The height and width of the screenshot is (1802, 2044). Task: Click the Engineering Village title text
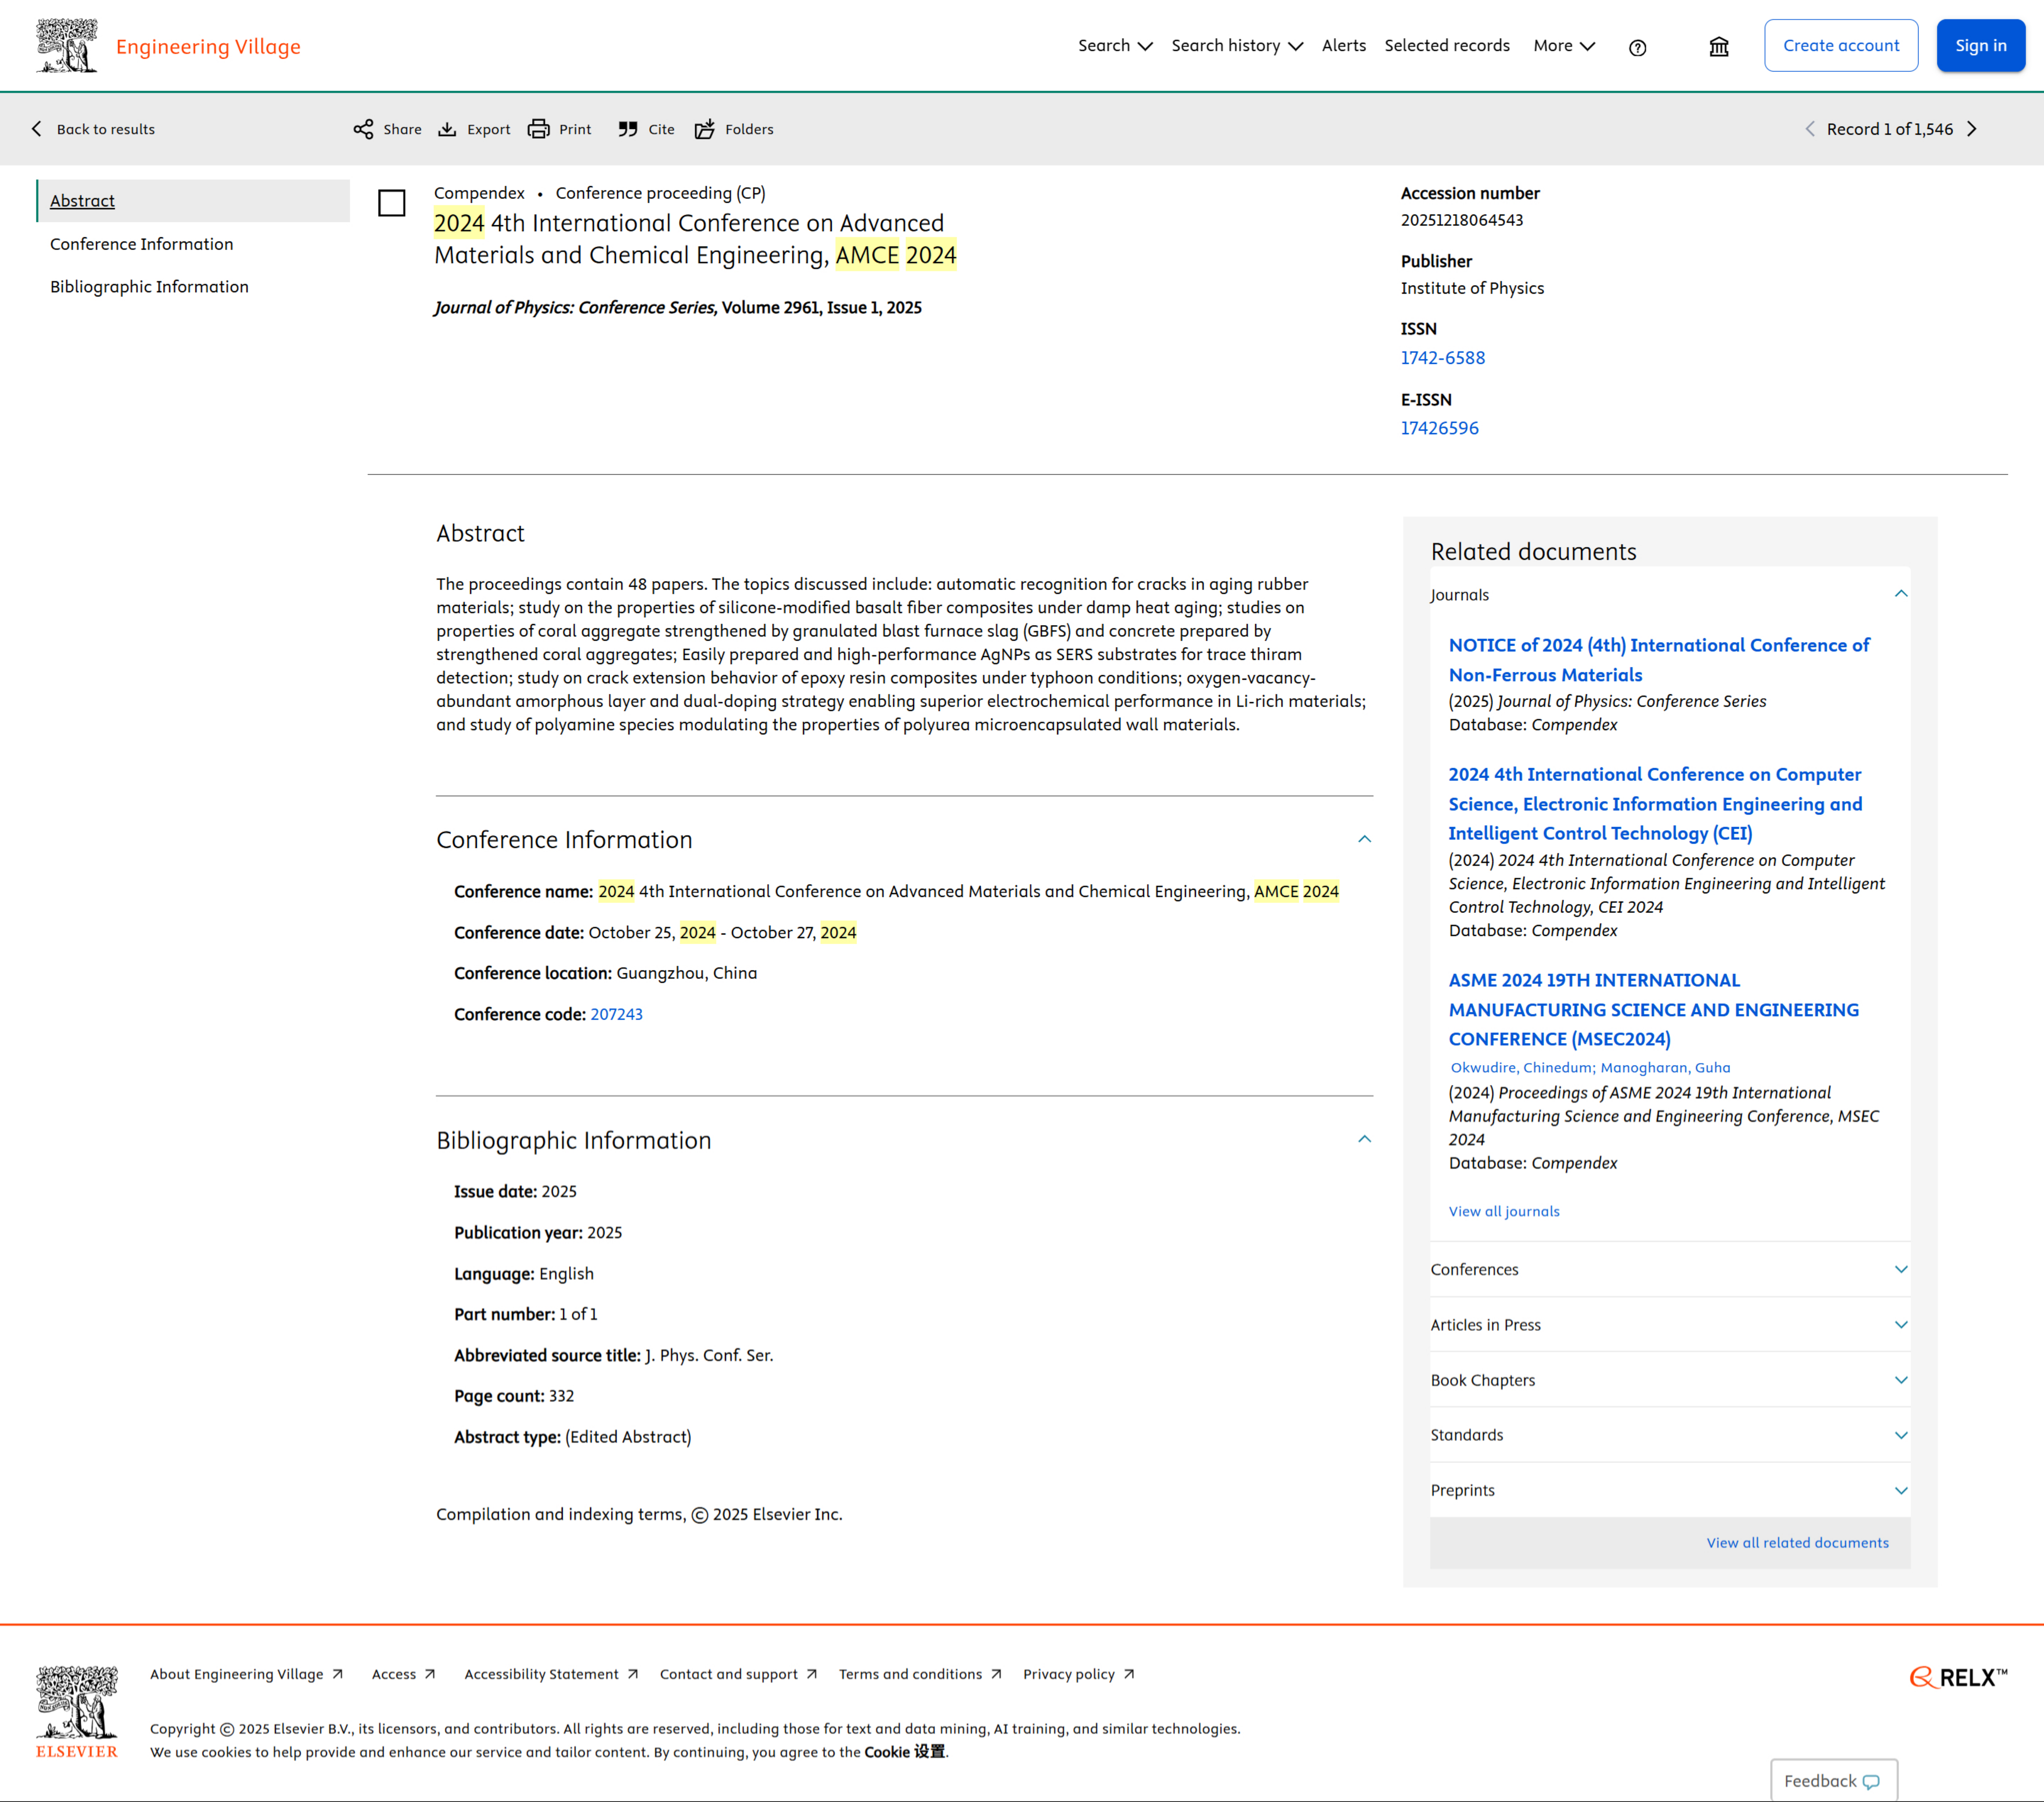(x=208, y=47)
